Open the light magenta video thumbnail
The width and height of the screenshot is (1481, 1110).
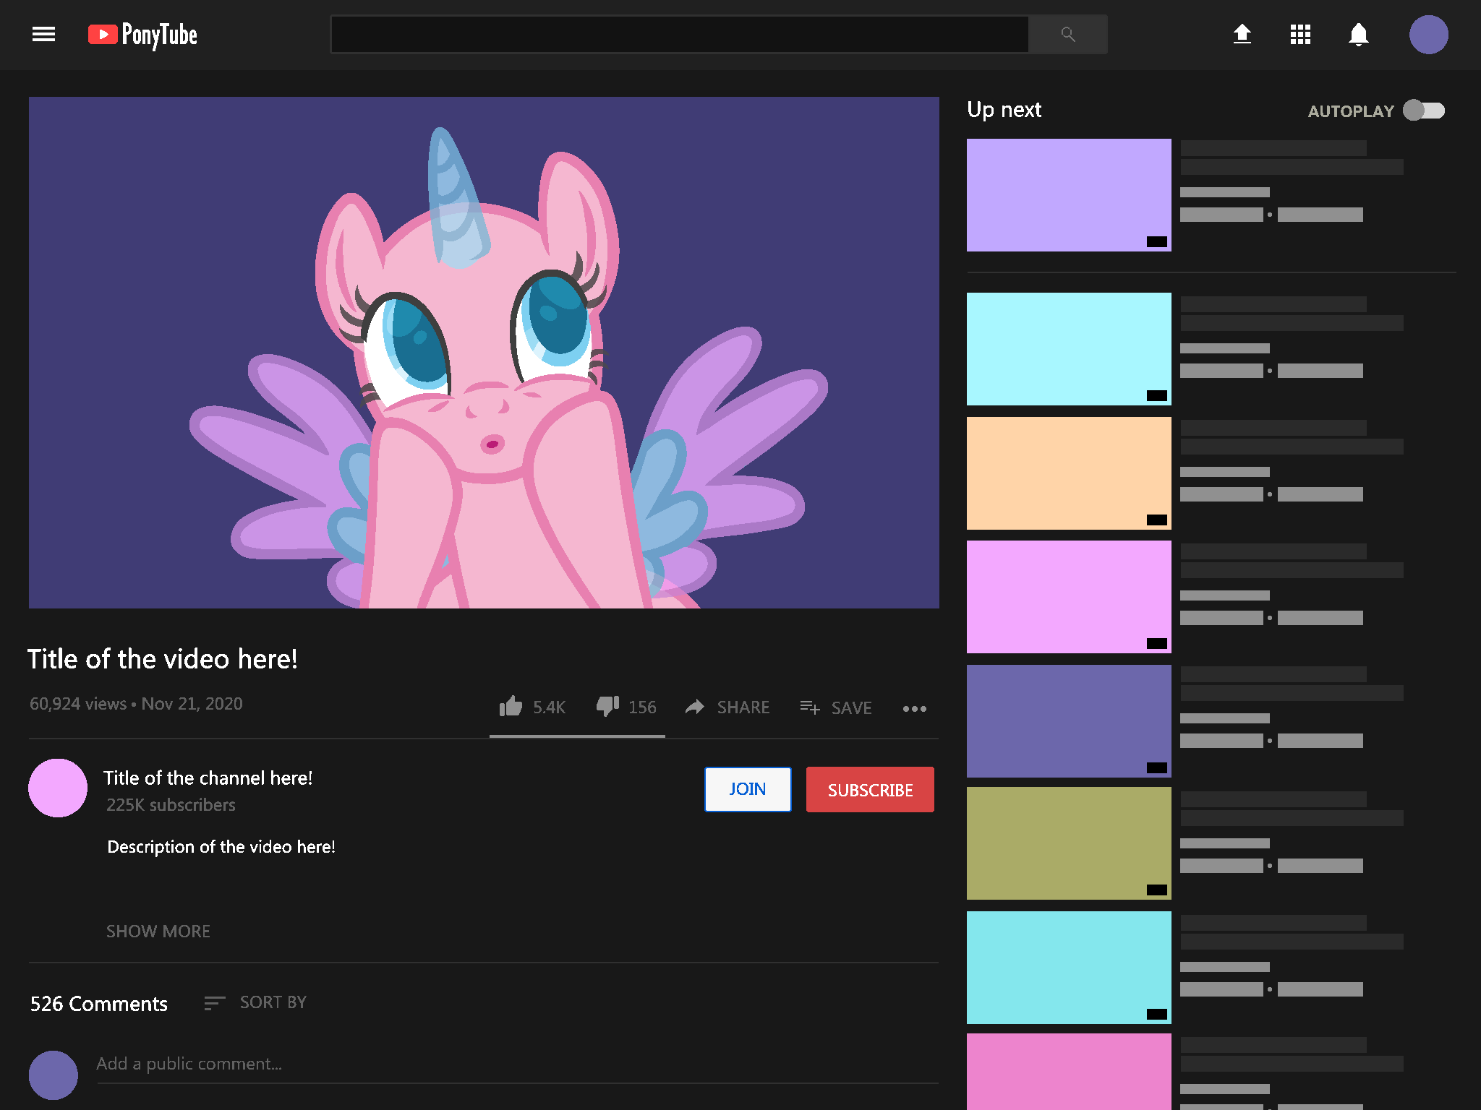[x=1069, y=597]
